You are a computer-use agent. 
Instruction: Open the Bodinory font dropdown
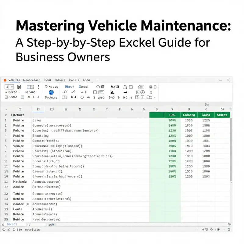[51, 97]
